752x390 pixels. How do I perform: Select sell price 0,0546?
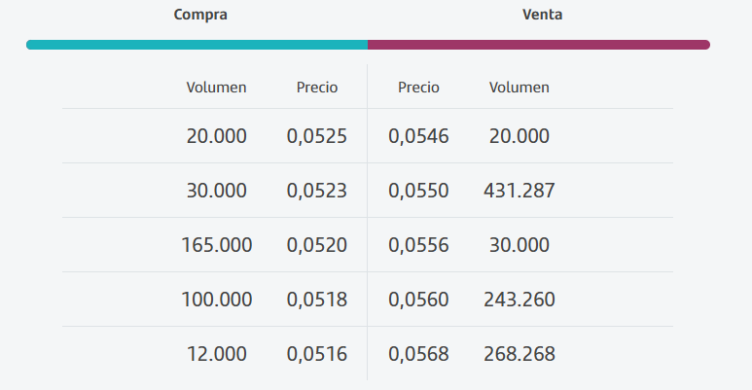(418, 136)
